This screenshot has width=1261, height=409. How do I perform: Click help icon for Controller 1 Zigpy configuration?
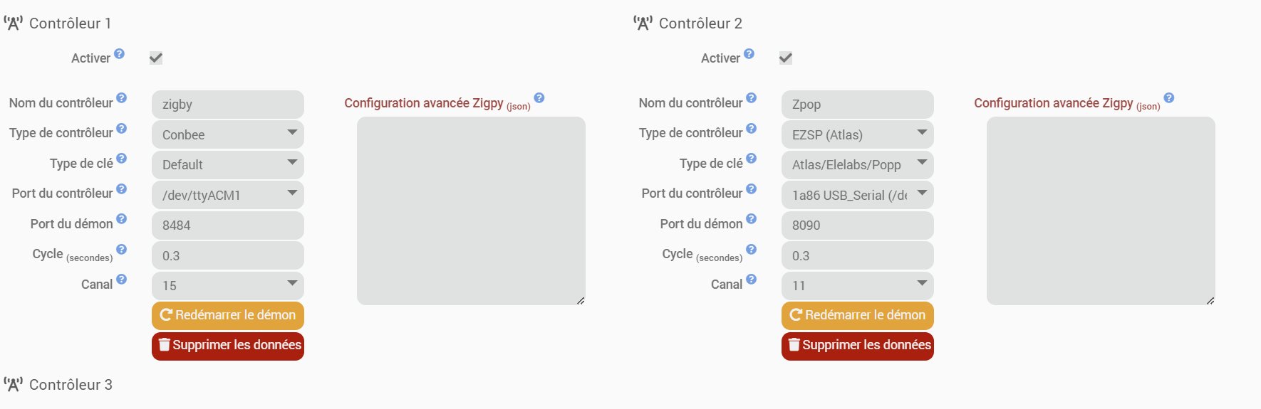[x=539, y=98]
